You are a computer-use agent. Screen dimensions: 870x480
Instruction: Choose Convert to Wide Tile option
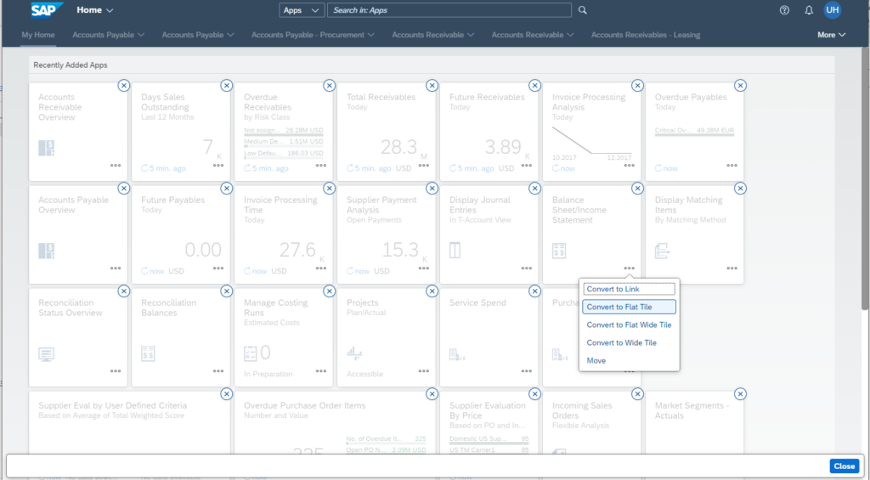[621, 343]
